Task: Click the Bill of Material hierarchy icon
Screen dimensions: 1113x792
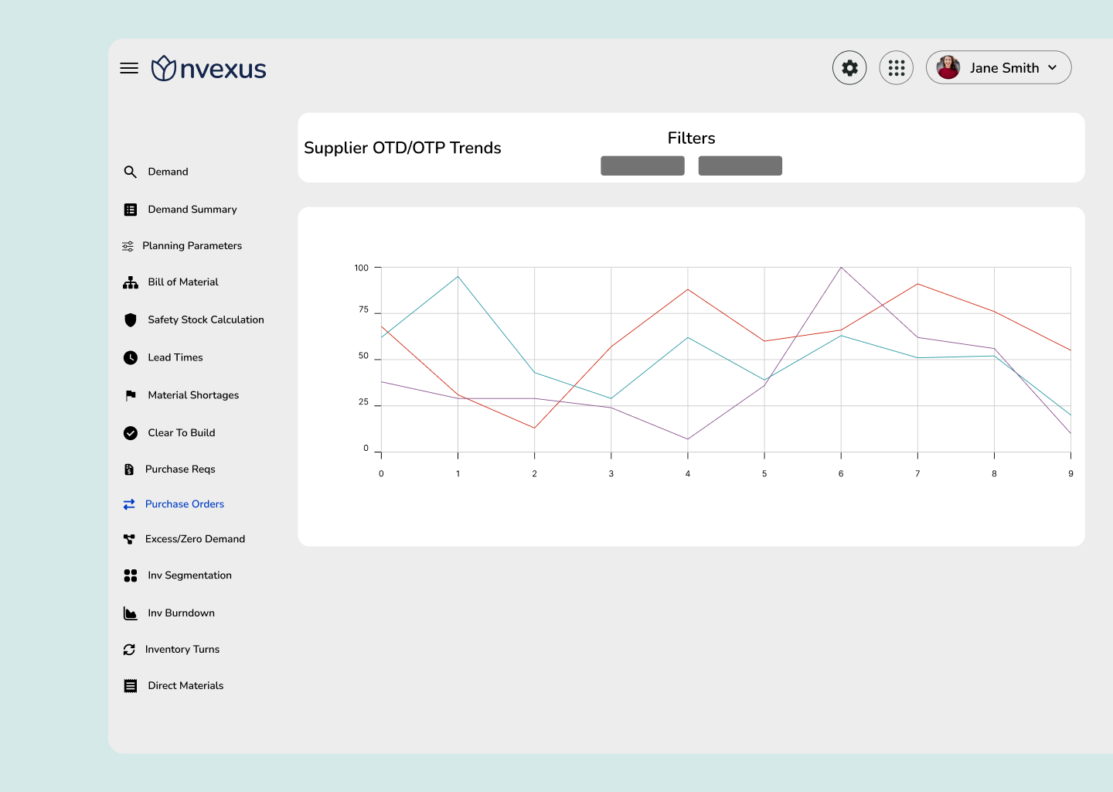Action: pos(131,282)
